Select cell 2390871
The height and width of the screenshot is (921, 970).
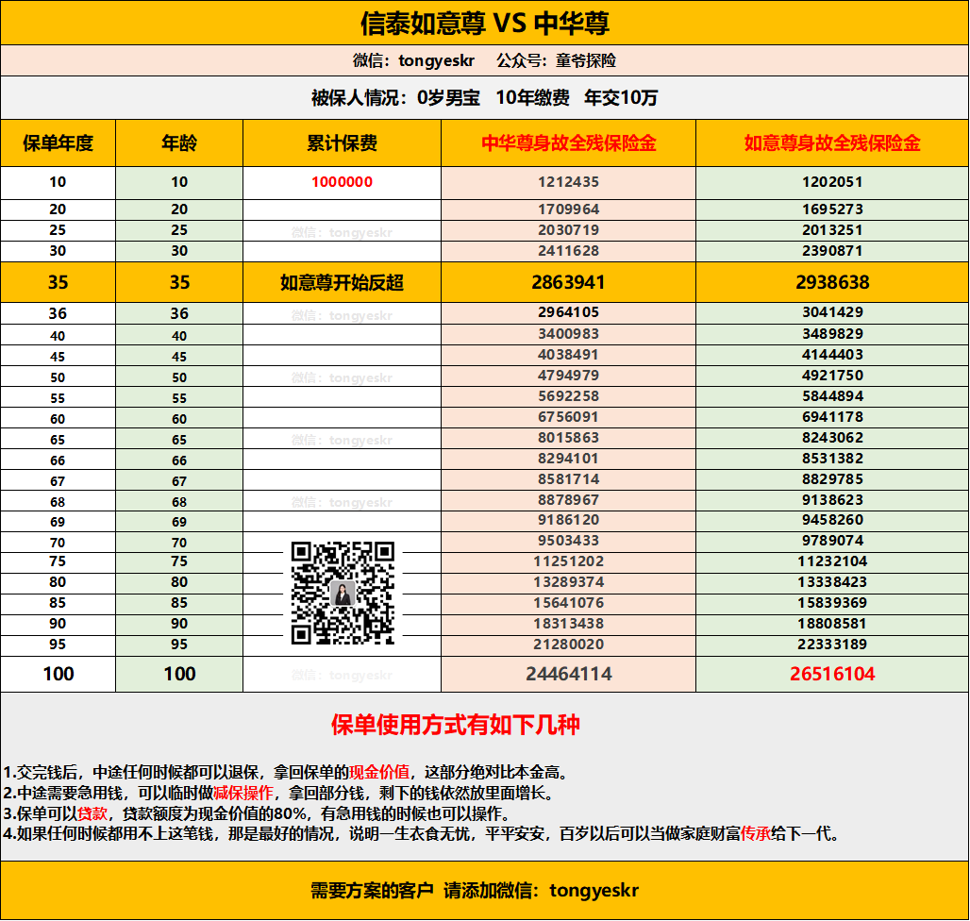click(x=832, y=251)
